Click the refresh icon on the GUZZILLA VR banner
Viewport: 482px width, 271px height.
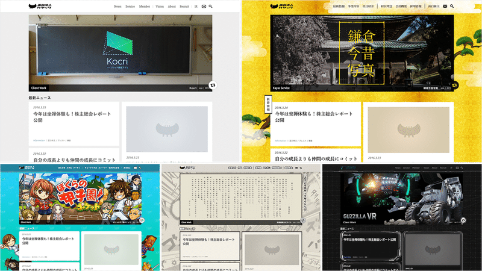point(463,220)
